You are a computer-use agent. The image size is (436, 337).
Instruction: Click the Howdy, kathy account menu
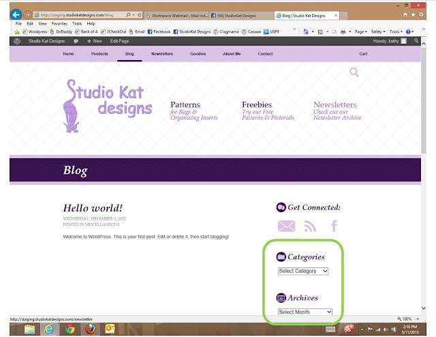coord(390,41)
